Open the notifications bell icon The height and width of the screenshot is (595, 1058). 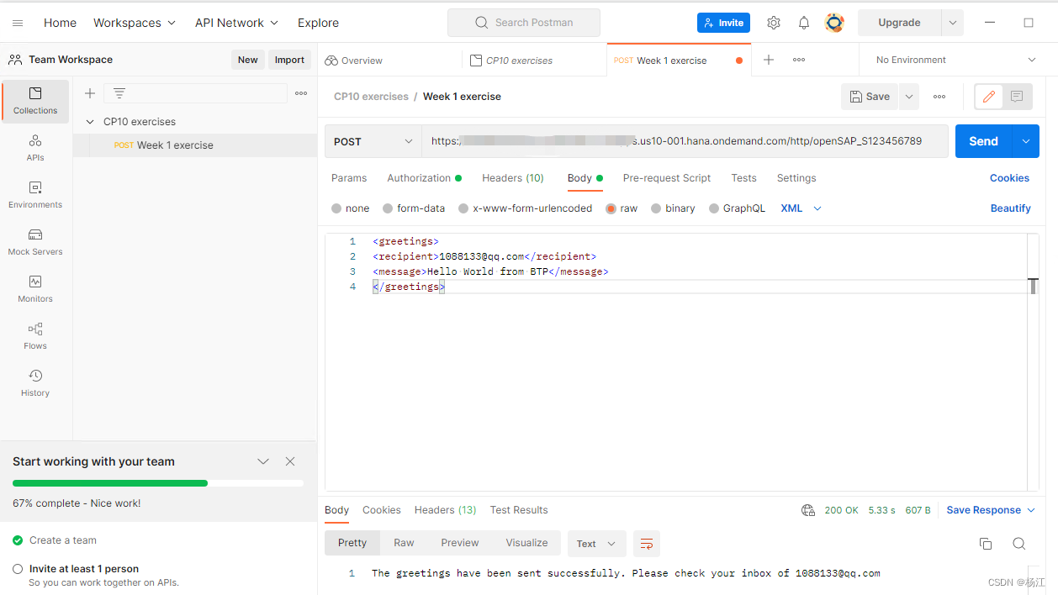(804, 23)
